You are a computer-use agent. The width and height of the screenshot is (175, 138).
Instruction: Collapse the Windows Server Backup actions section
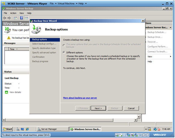pos(171,27)
